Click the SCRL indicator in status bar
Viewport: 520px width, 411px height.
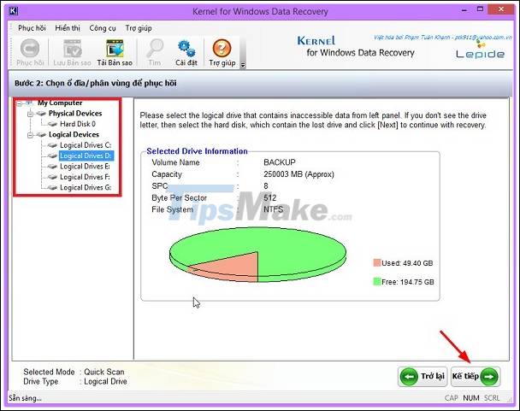(x=492, y=397)
